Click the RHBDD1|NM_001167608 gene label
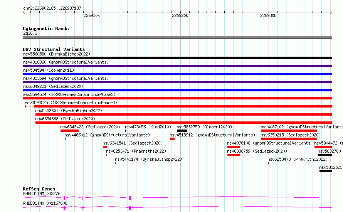Viewport: 343px width, 212px height. pos(45,203)
